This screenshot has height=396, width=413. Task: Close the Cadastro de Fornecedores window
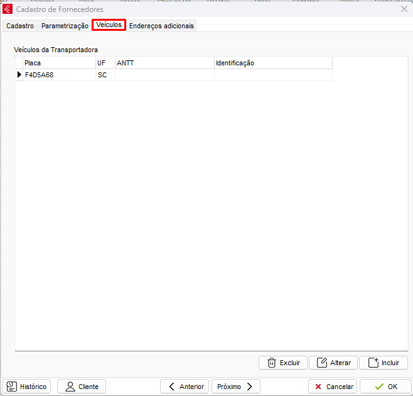404,9
